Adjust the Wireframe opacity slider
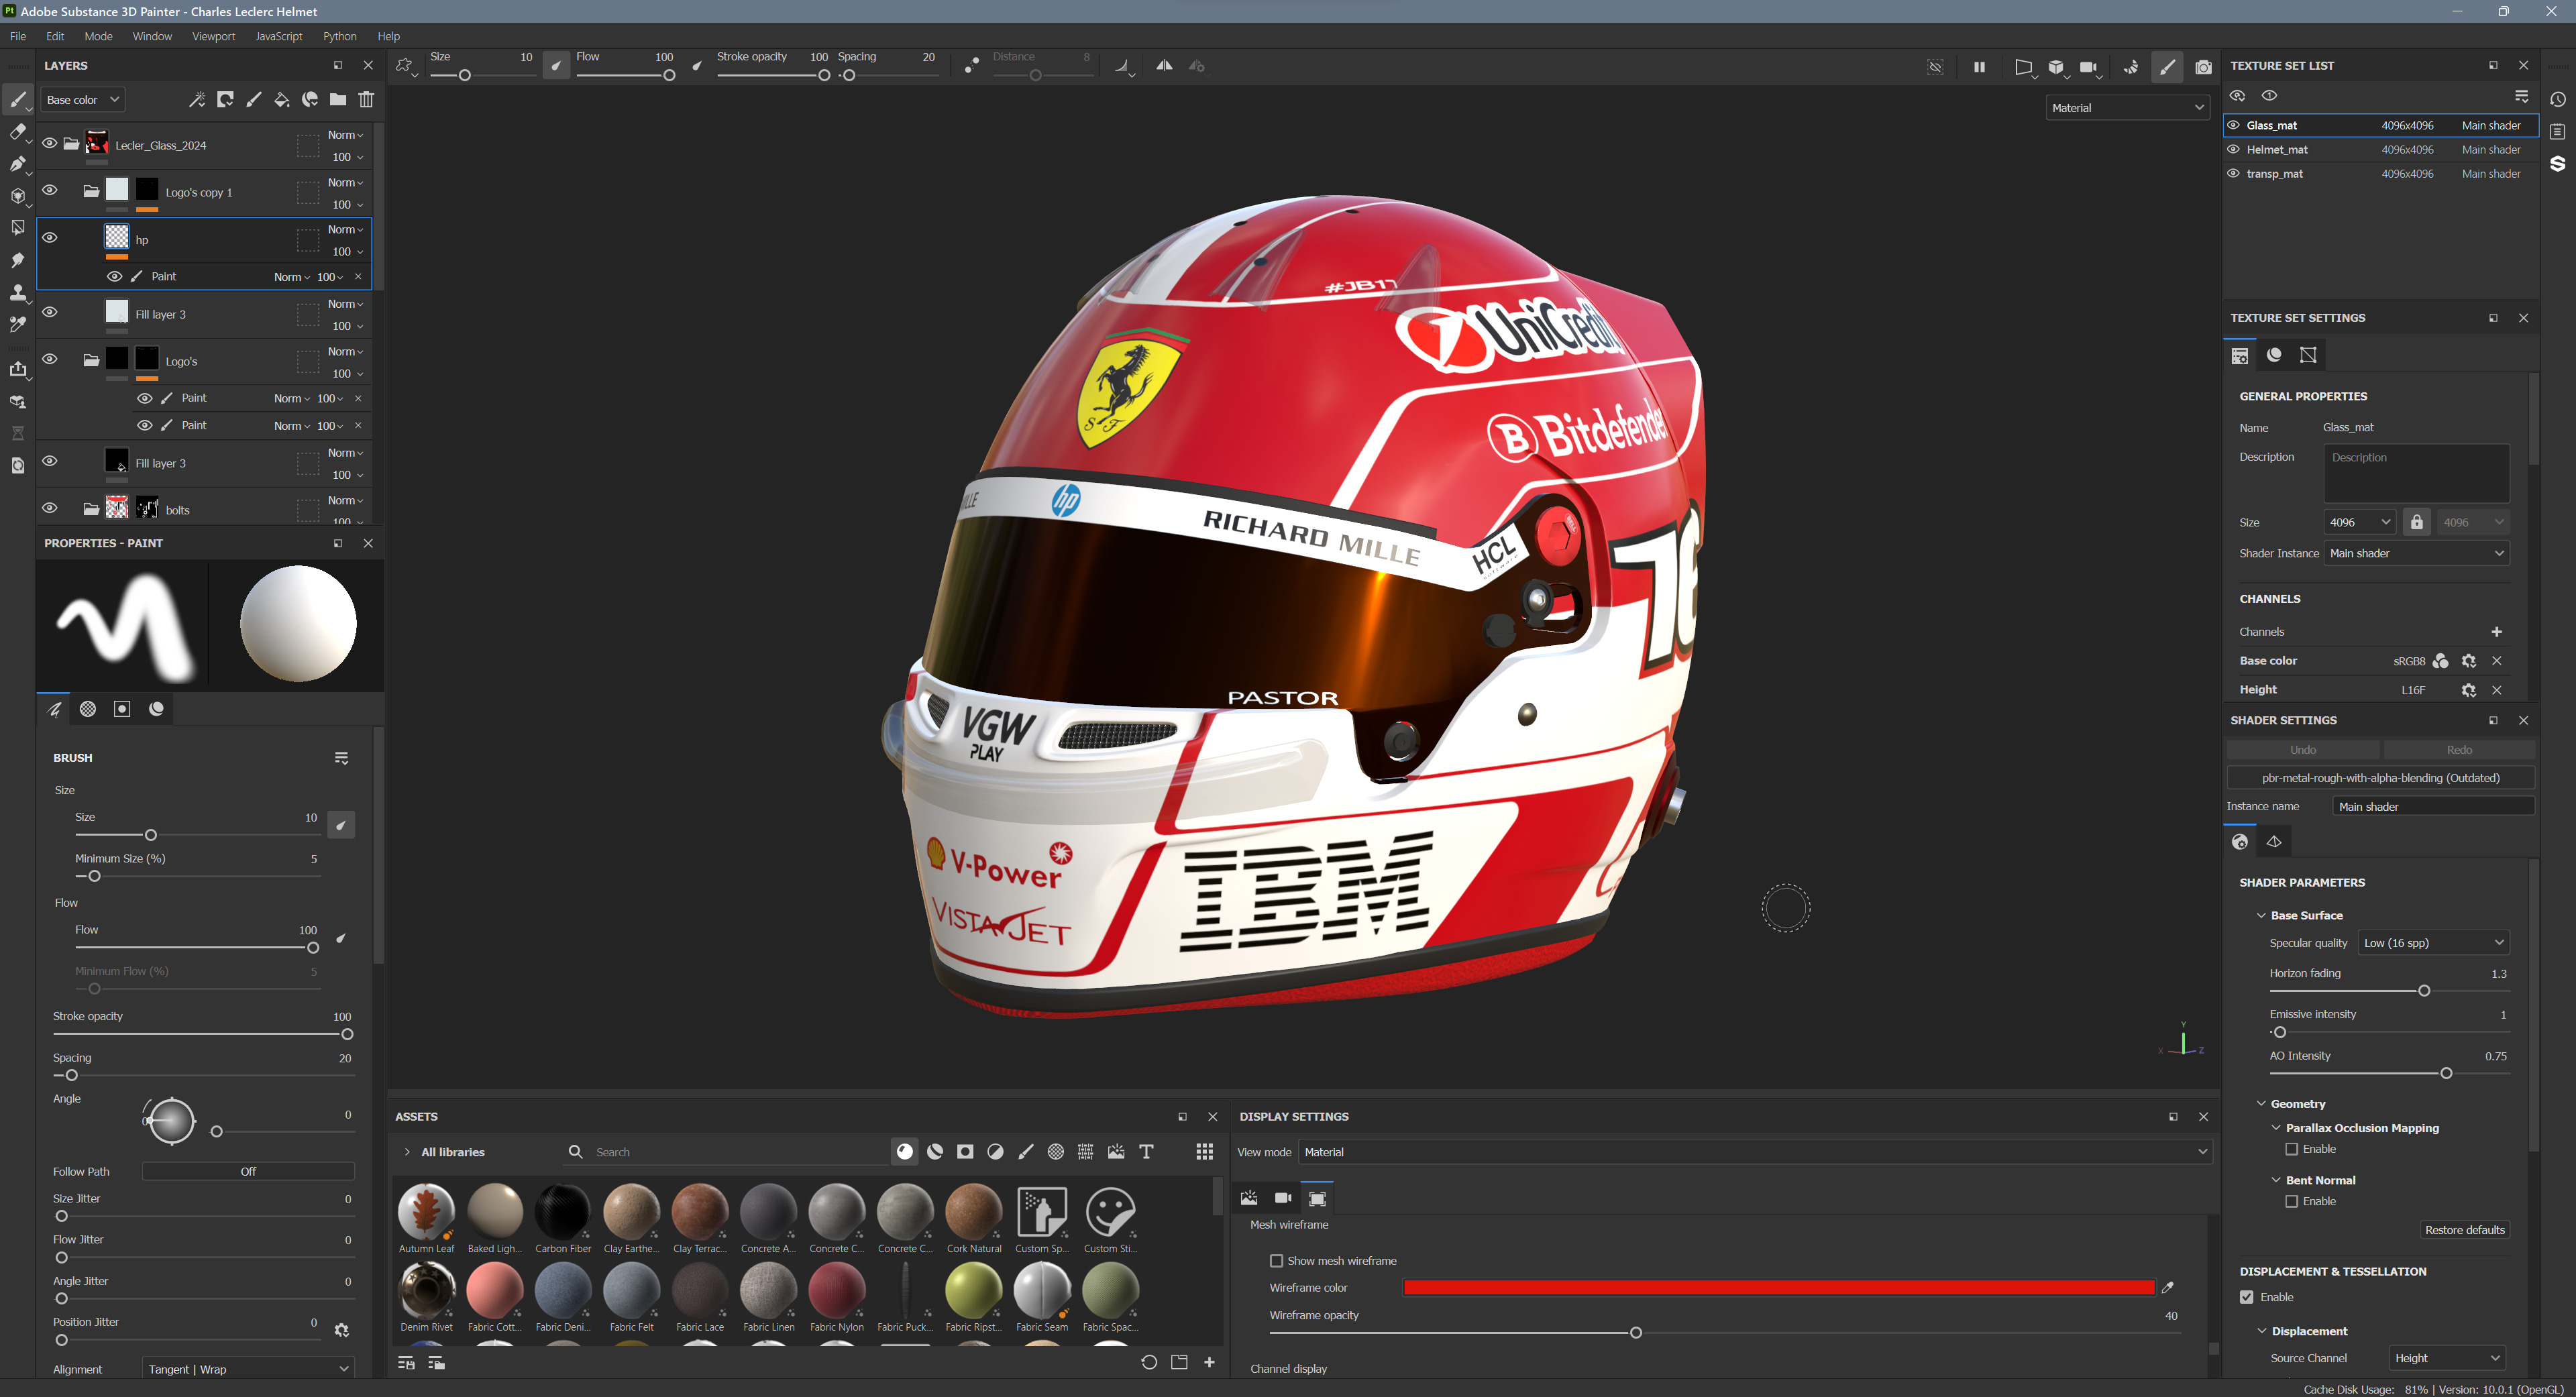 click(x=1636, y=1332)
